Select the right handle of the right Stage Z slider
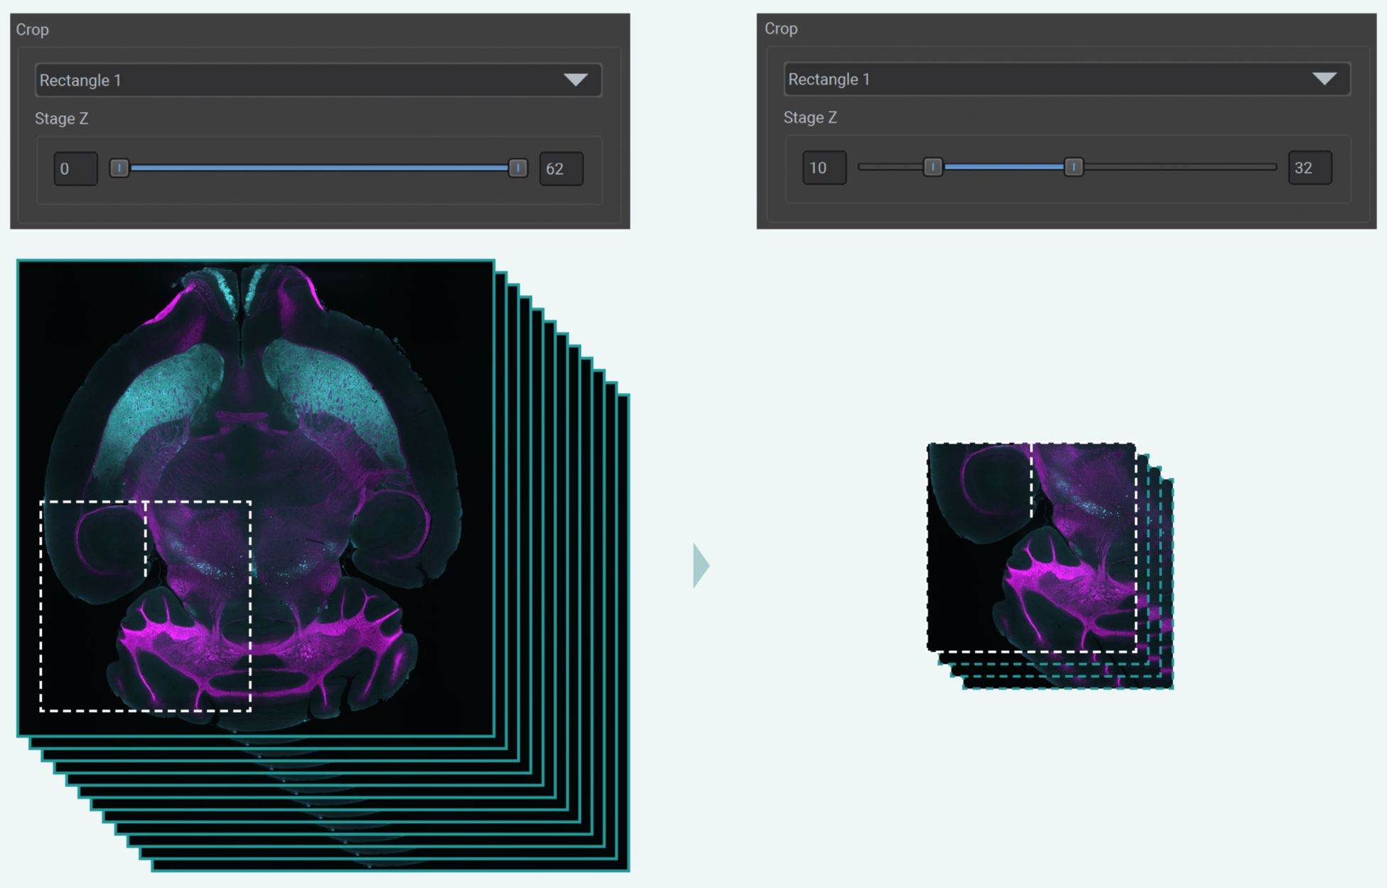This screenshot has width=1387, height=888. tap(1074, 167)
